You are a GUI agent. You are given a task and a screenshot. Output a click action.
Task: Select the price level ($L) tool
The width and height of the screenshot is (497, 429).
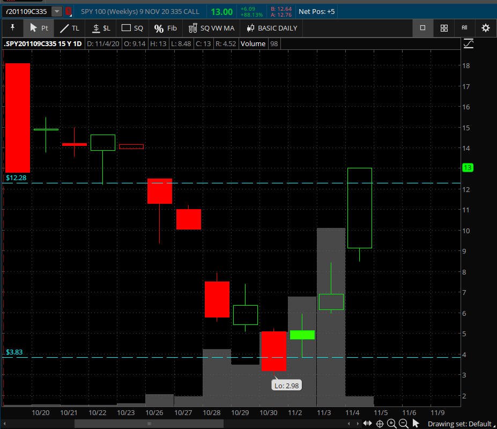coord(101,28)
